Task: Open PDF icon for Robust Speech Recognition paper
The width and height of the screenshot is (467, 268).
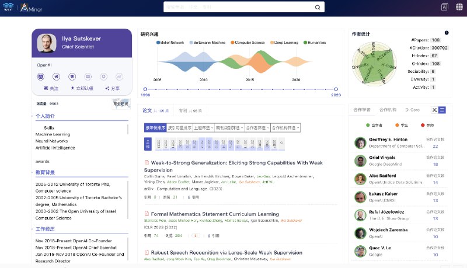Action: (x=147, y=252)
